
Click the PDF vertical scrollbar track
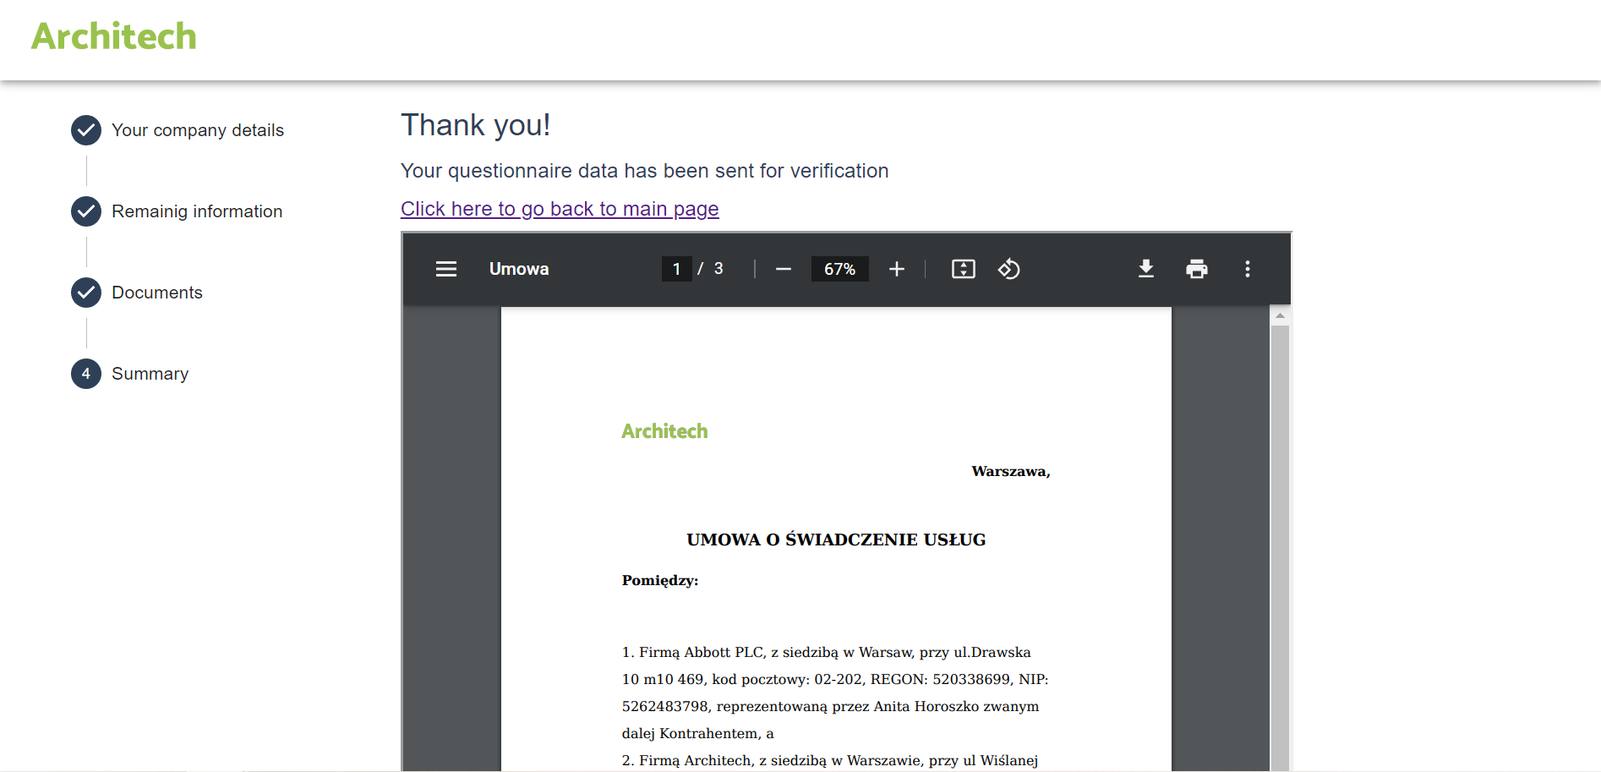click(x=1280, y=550)
